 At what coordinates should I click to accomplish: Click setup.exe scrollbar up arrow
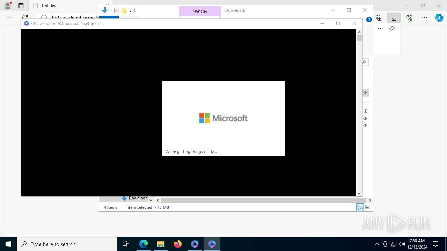tap(359, 32)
